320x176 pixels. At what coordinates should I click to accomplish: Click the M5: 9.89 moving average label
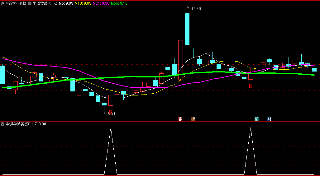[66, 3]
